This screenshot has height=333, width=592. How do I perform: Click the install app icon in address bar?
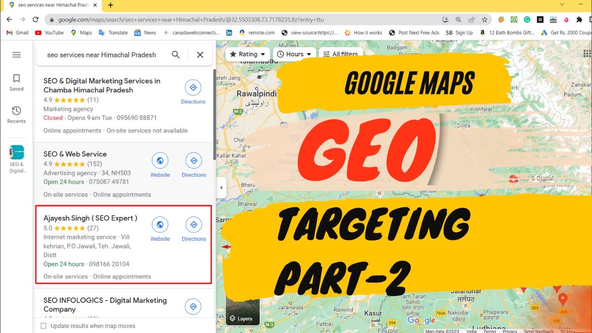[445, 19]
